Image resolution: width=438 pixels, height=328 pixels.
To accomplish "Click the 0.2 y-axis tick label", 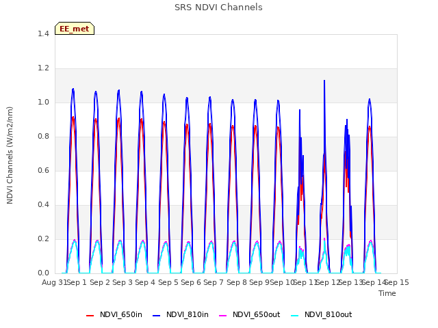I will point(43,238).
